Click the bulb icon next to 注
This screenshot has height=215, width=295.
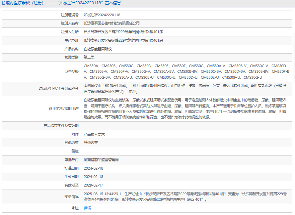tap(73, 208)
